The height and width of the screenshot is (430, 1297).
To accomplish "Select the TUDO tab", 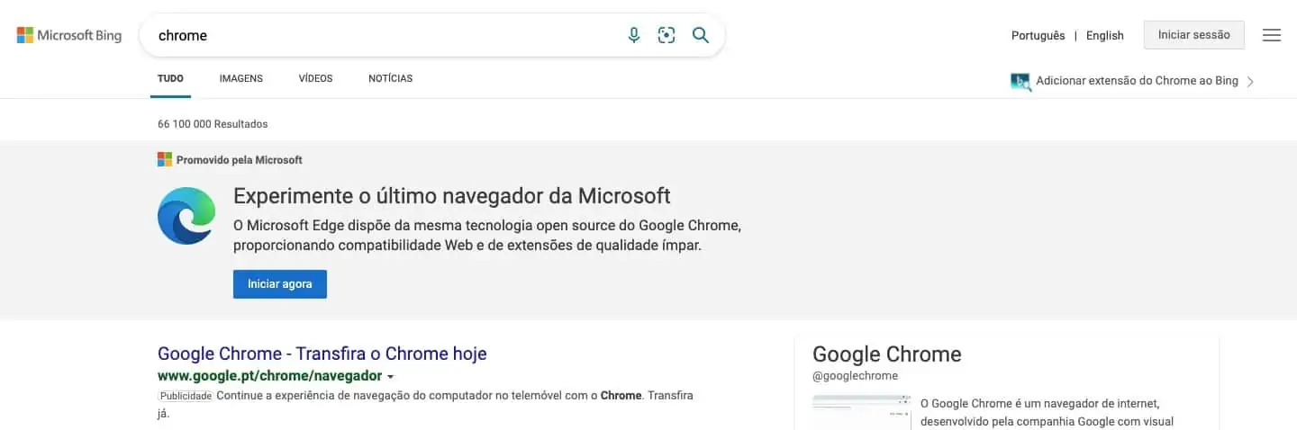I will coord(170,78).
